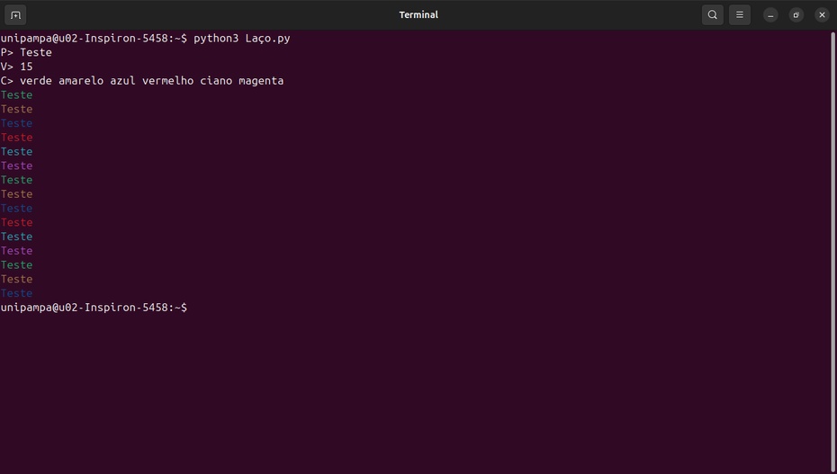Click the first green 'Teste' output line

[16, 95]
